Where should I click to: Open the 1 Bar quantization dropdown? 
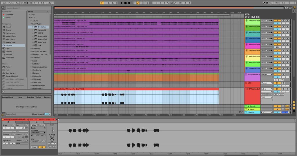(x=50, y=3)
